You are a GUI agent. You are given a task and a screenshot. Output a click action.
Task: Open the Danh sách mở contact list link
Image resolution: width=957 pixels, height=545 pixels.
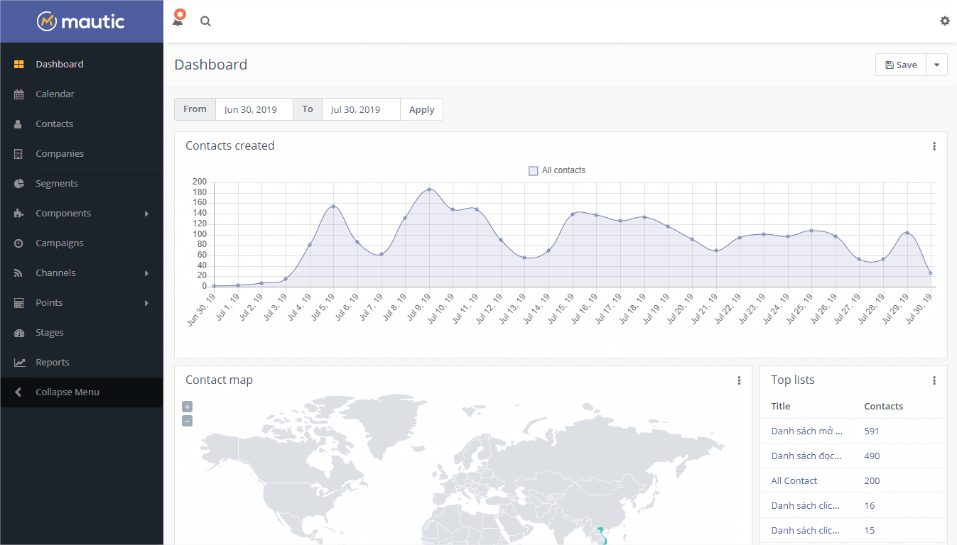pos(806,431)
